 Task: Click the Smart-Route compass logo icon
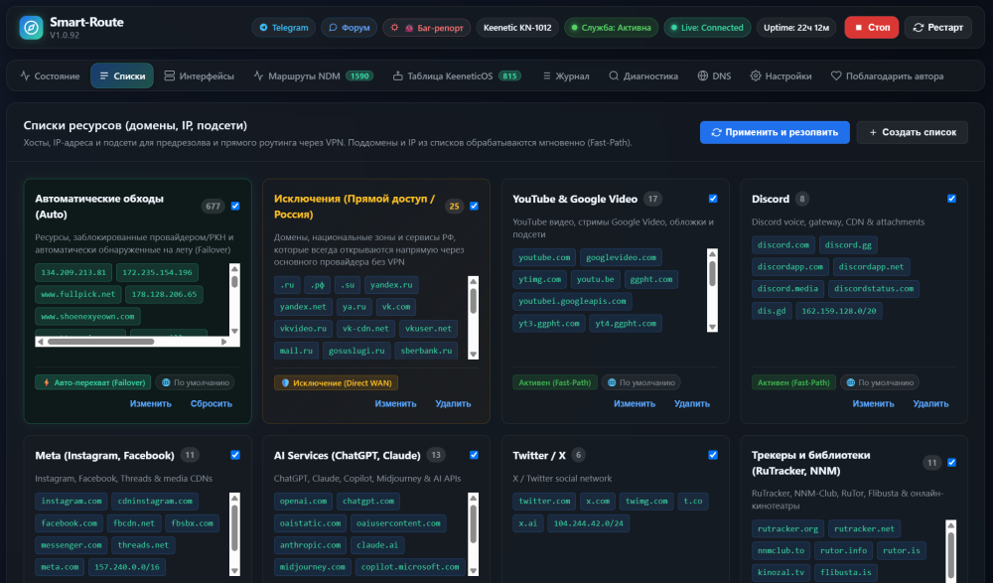(31, 28)
